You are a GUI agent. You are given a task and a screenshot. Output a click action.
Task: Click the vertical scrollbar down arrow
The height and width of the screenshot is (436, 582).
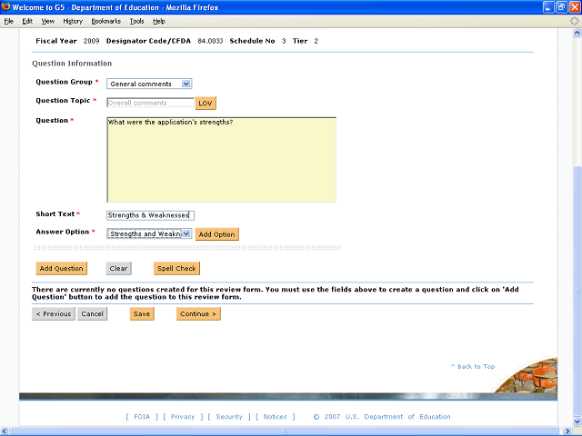click(577, 421)
